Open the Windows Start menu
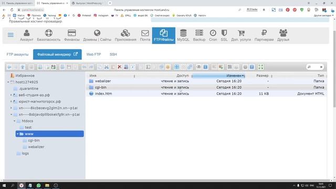The image size is (336, 189). (4, 185)
